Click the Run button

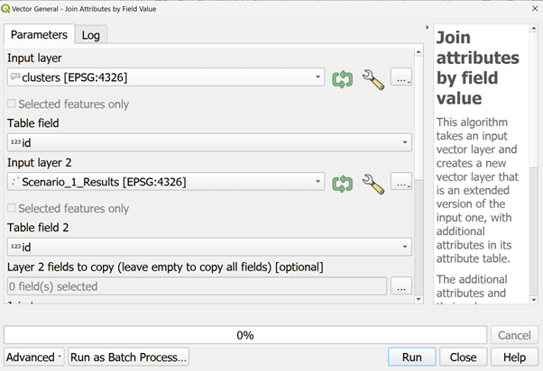click(411, 357)
